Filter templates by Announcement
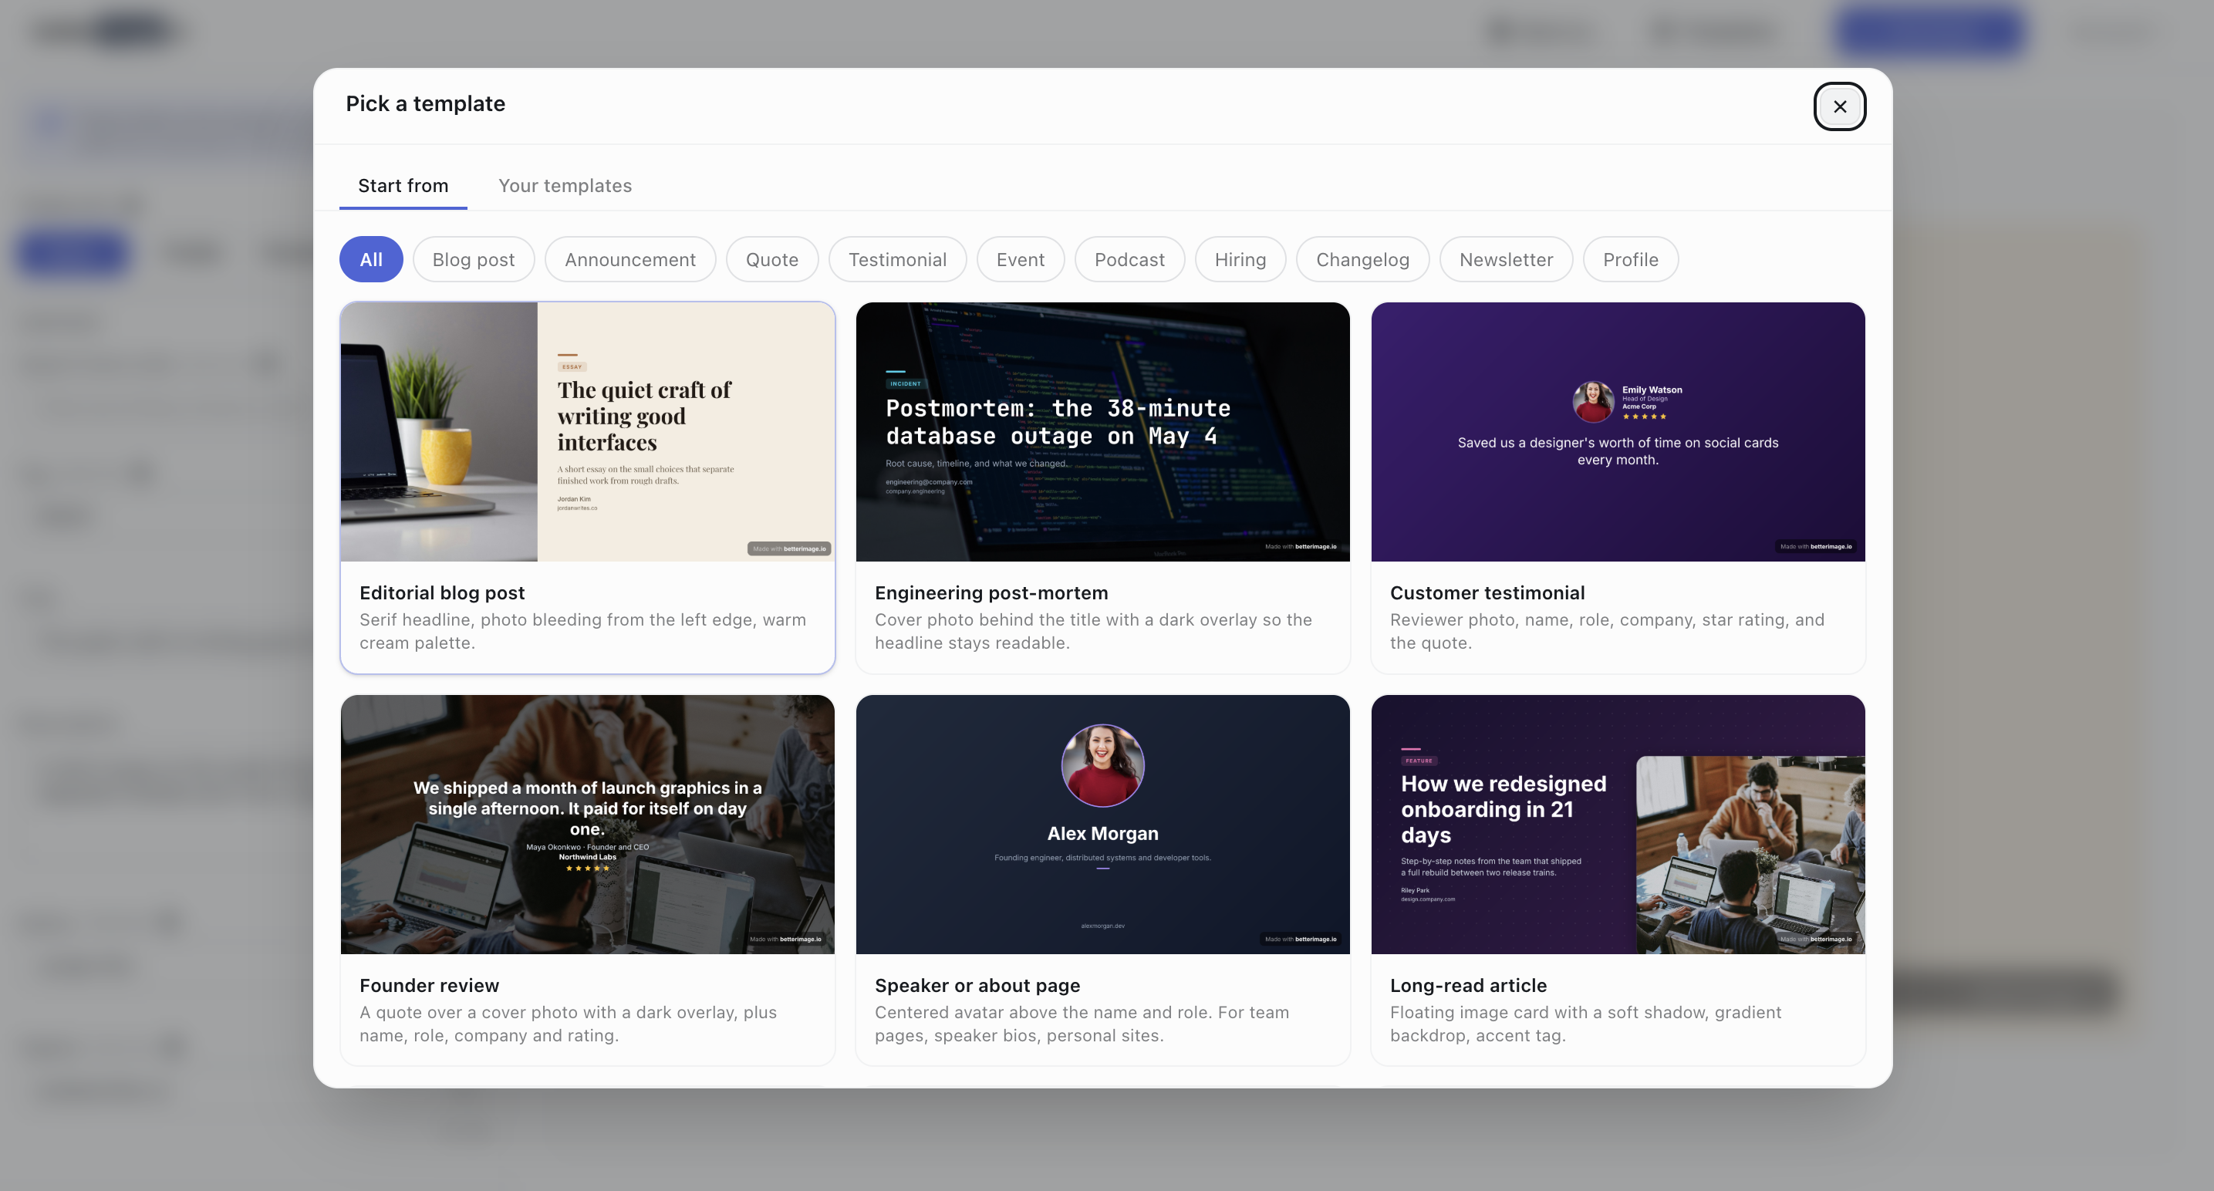The height and width of the screenshot is (1191, 2214). coord(630,259)
